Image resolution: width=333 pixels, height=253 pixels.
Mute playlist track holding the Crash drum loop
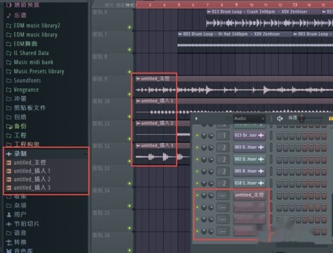click(x=129, y=27)
